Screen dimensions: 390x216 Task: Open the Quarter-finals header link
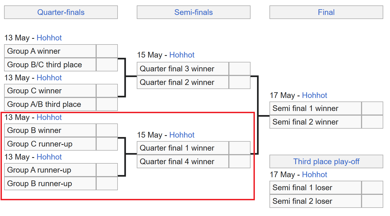61,12
